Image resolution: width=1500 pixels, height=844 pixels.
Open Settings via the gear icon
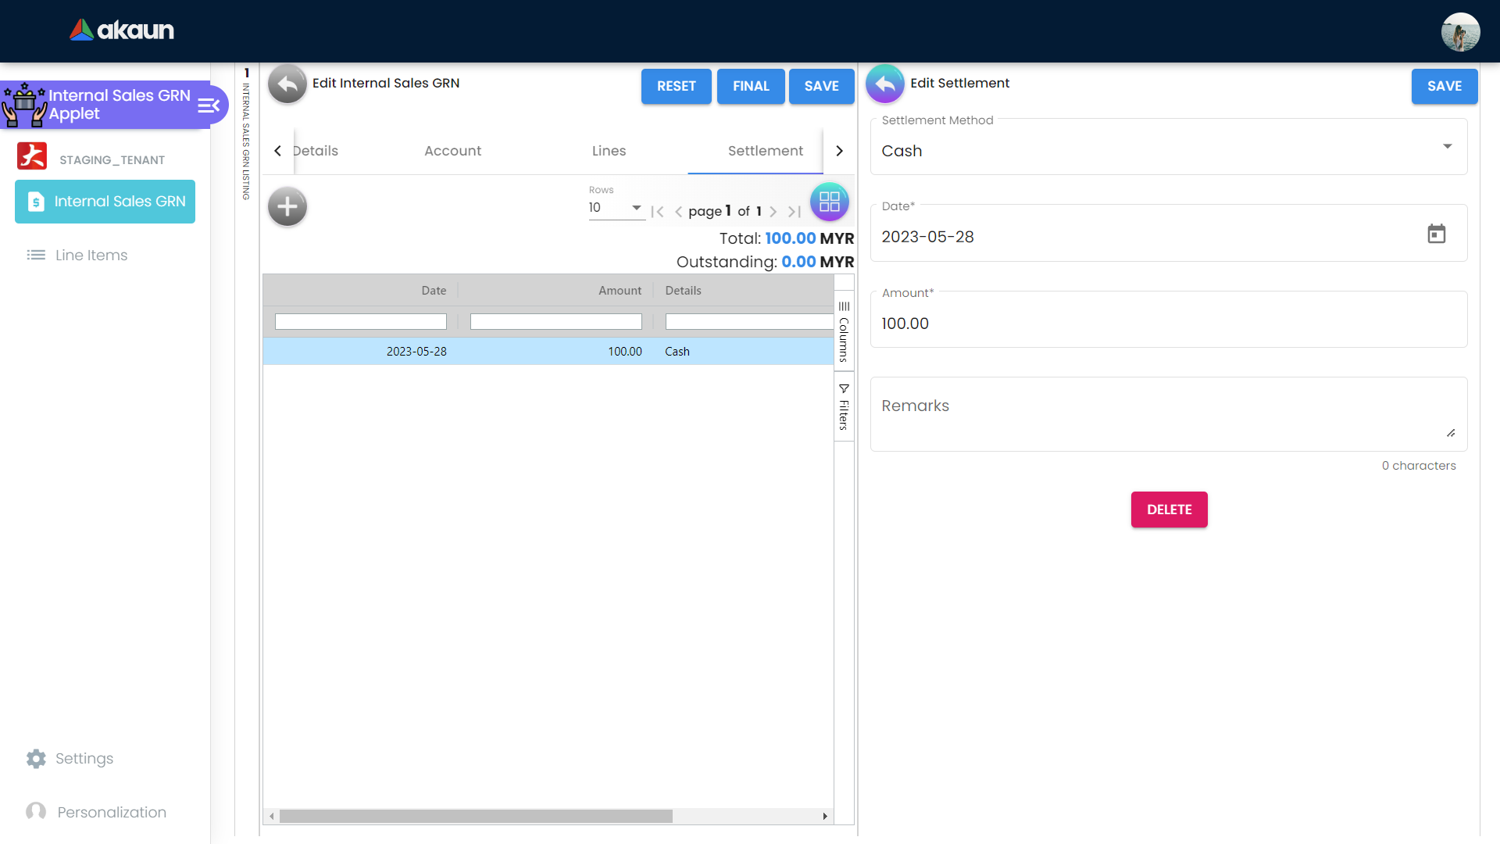tap(36, 759)
